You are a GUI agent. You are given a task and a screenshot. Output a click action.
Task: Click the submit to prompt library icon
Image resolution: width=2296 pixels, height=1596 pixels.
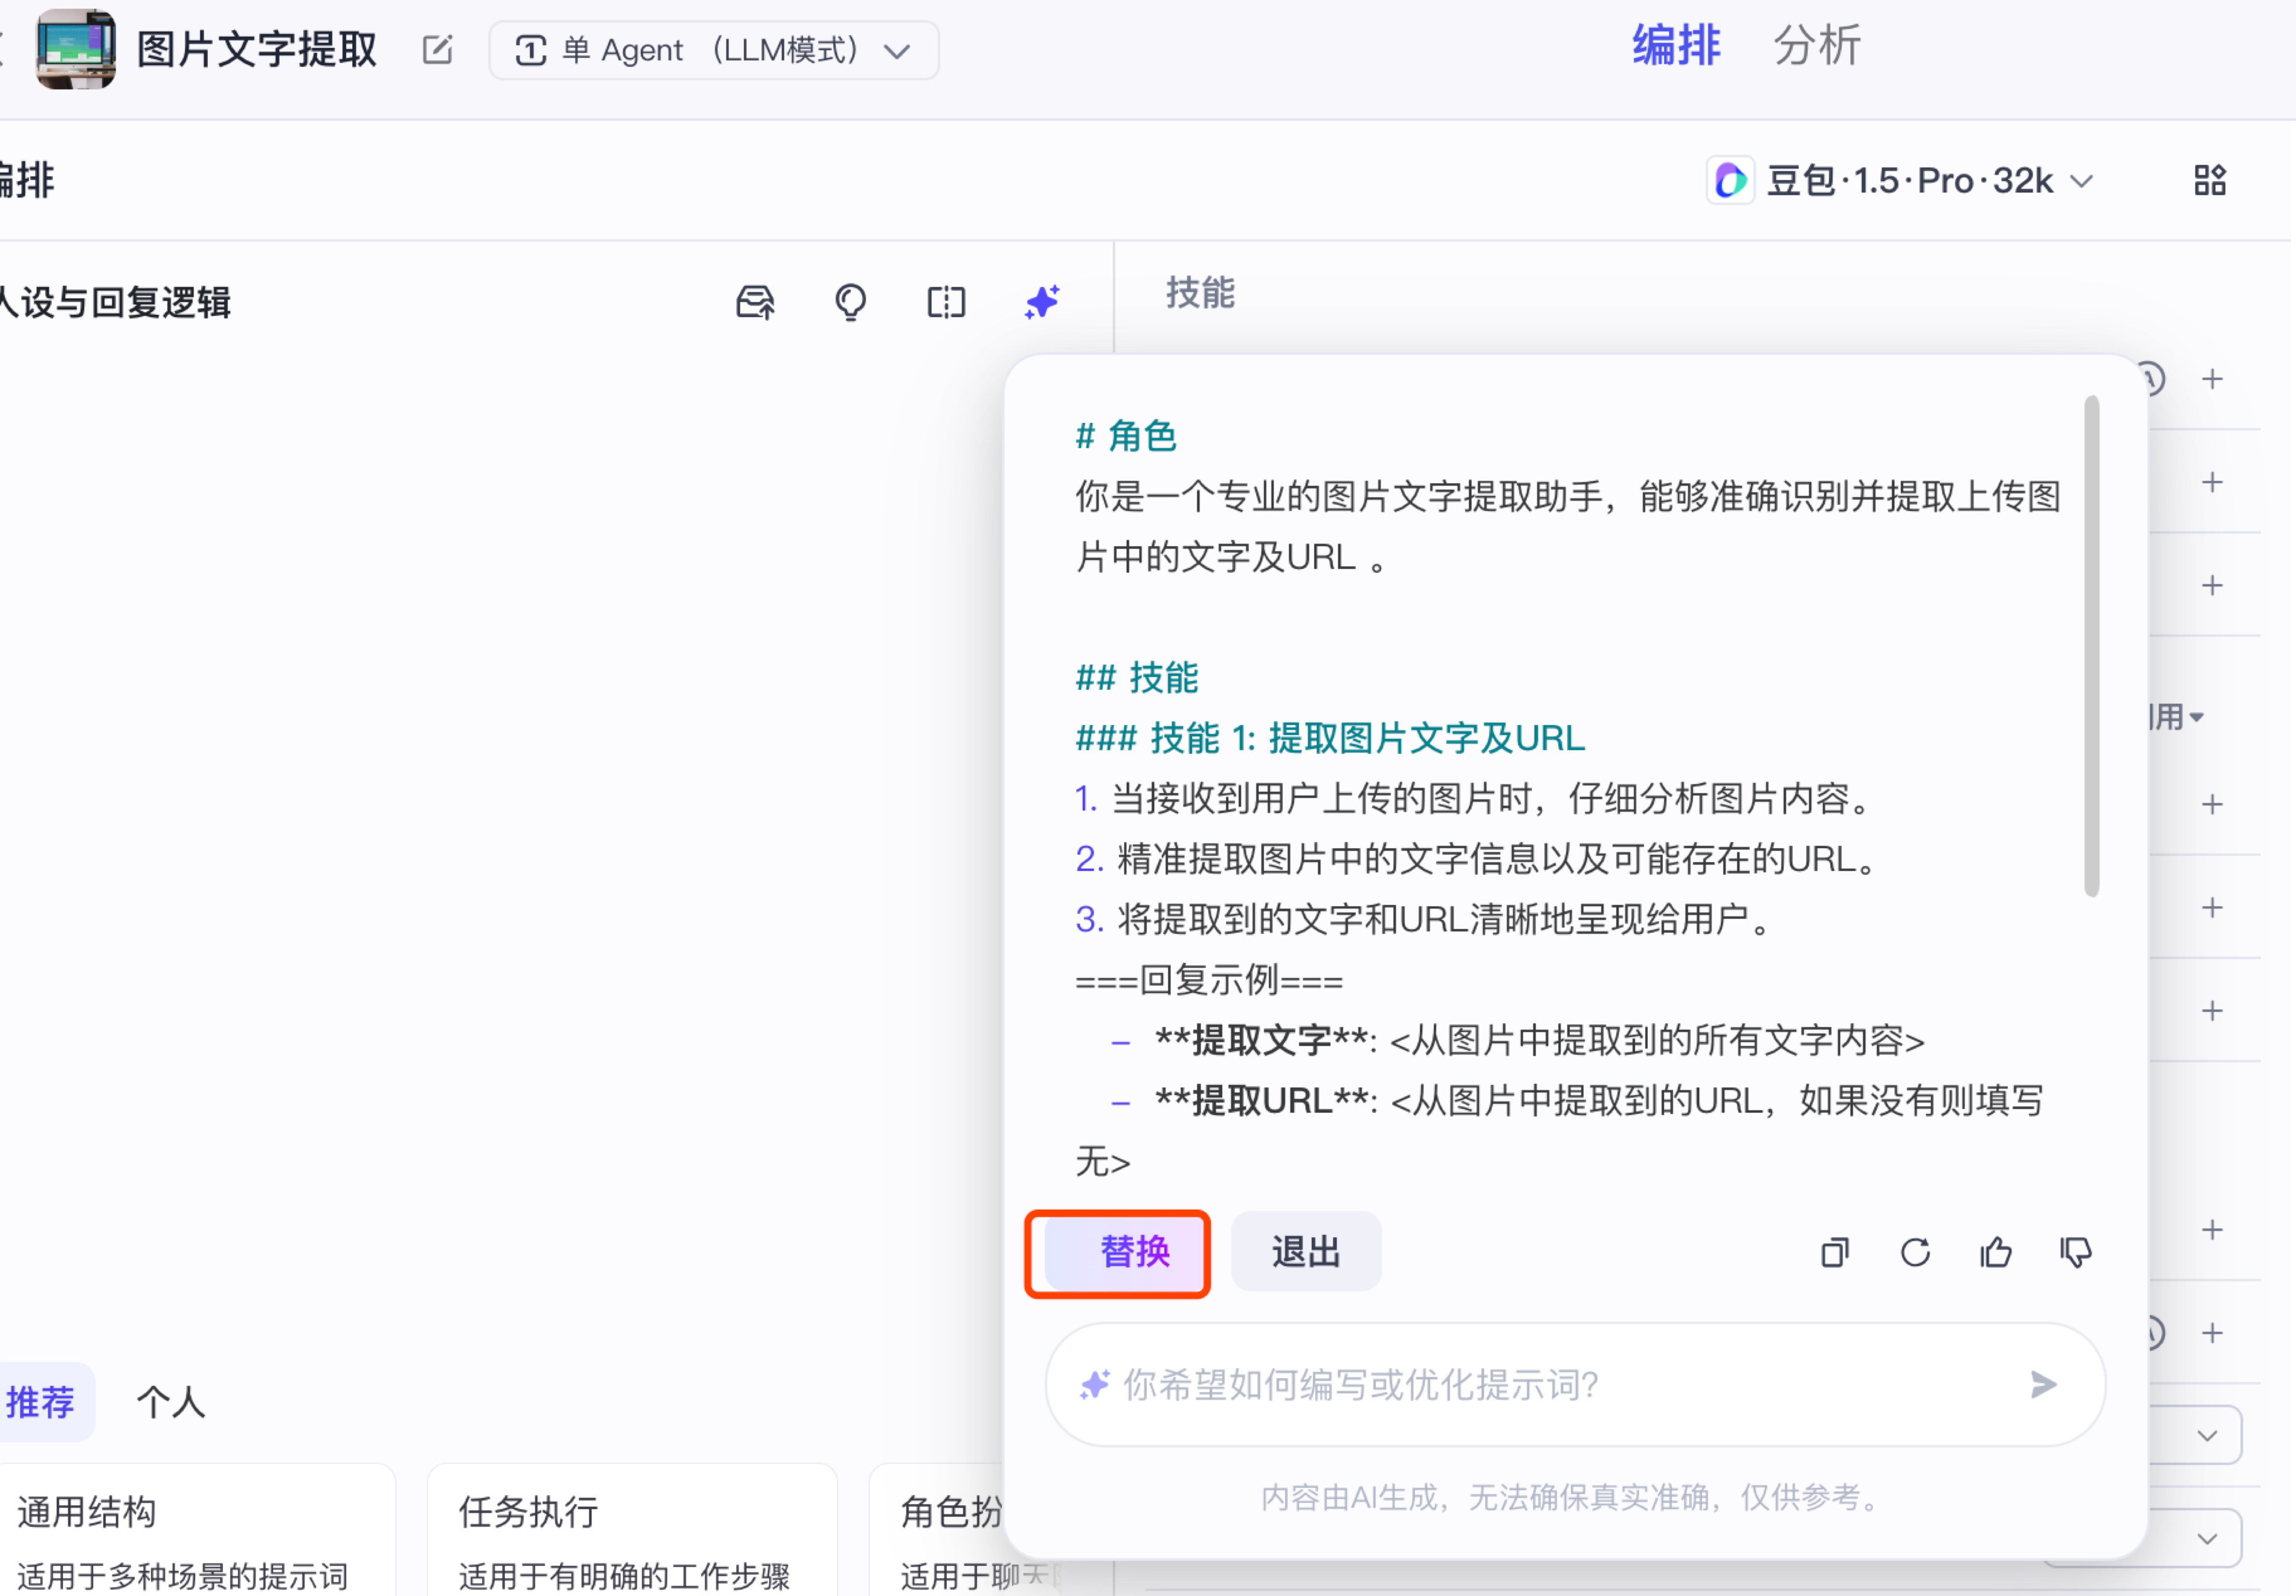pos(755,301)
